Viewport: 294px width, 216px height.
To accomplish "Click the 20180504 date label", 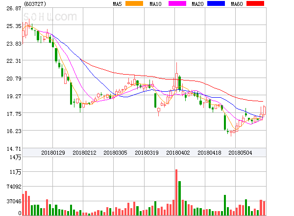I will coord(240,153).
